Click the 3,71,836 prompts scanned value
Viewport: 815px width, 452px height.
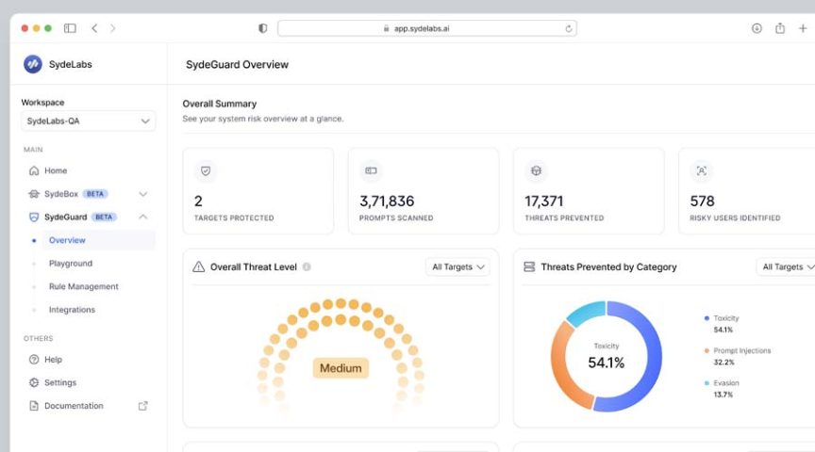(387, 201)
